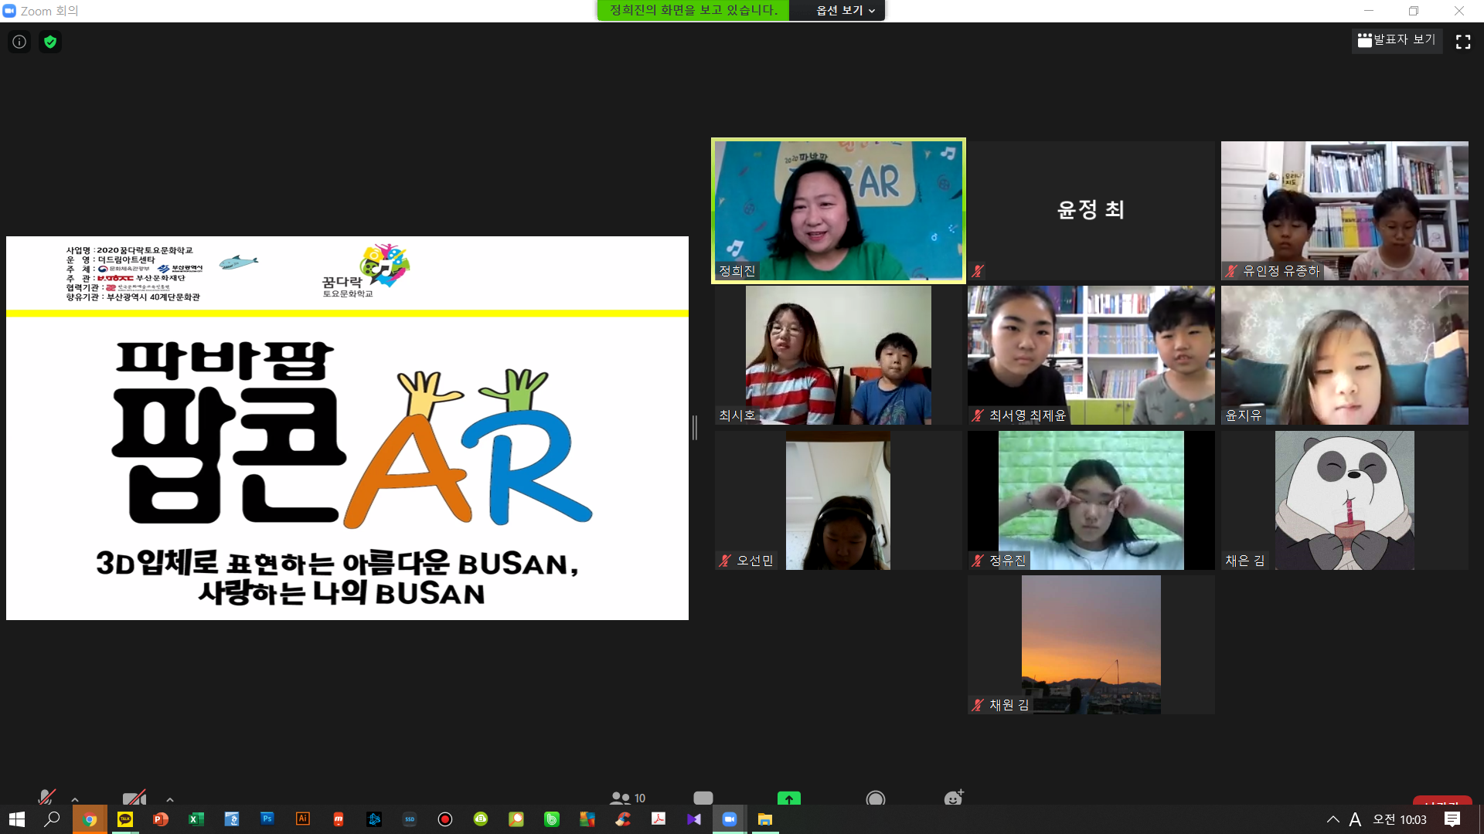Screen dimensions: 1484x834
Task: Open the Windows Start menu
Action: click(x=17, y=819)
